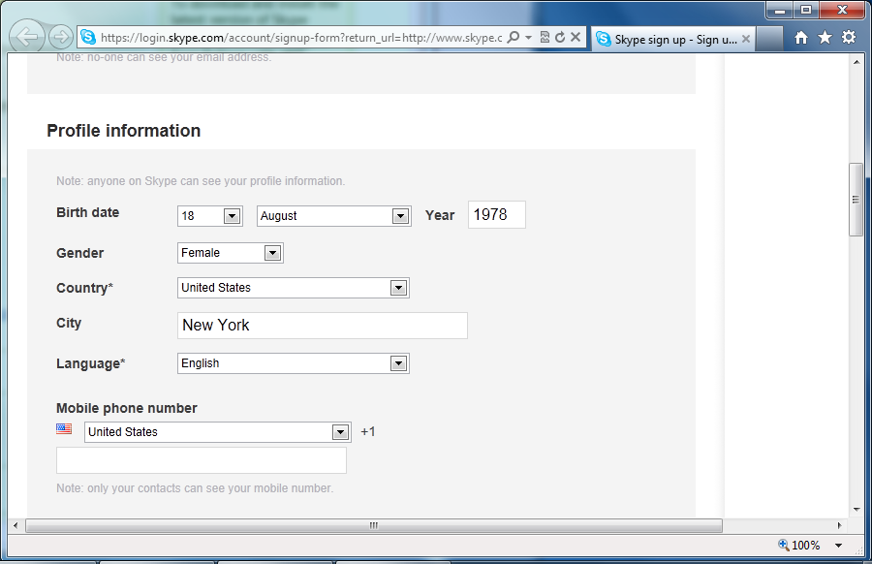Click the browser Back arrow button

pos(28,38)
